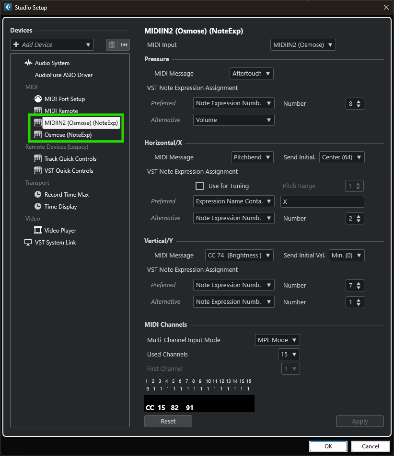The width and height of the screenshot is (394, 456).
Task: Open the Used Channels dropdown
Action: pos(289,355)
